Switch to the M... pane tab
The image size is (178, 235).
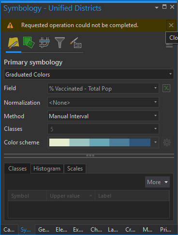coord(148,230)
